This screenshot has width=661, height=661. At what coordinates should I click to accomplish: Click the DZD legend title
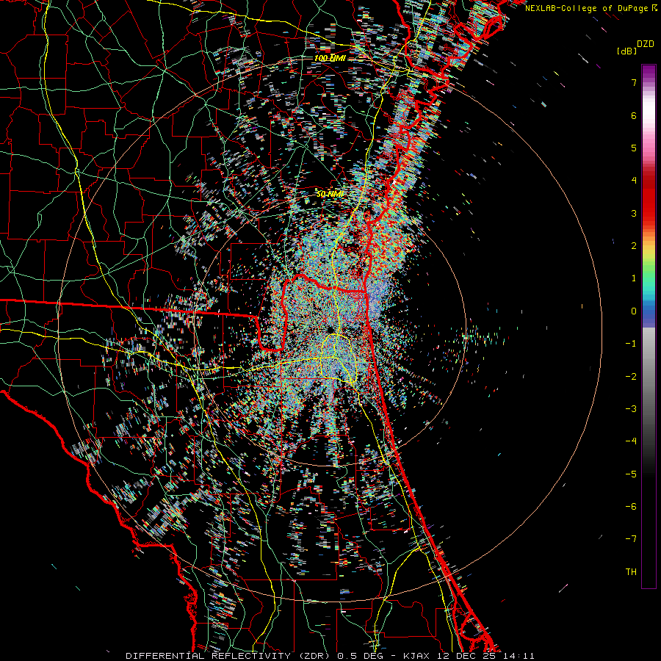(x=645, y=44)
